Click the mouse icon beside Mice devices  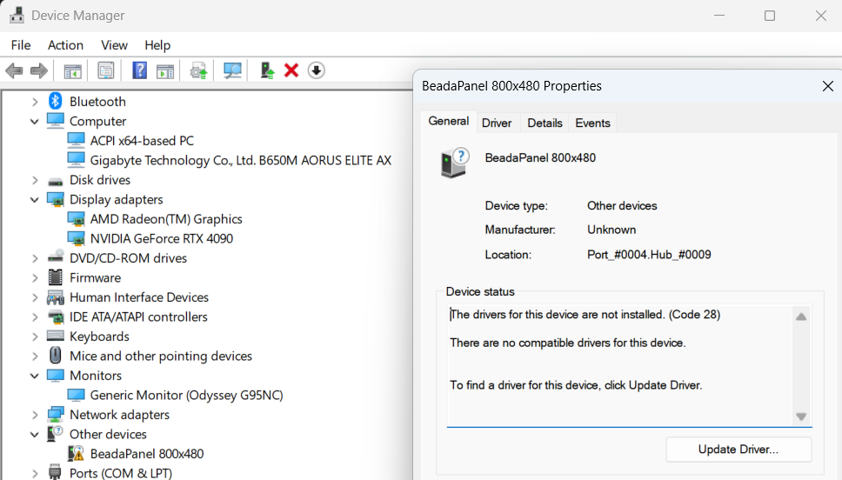tap(56, 356)
